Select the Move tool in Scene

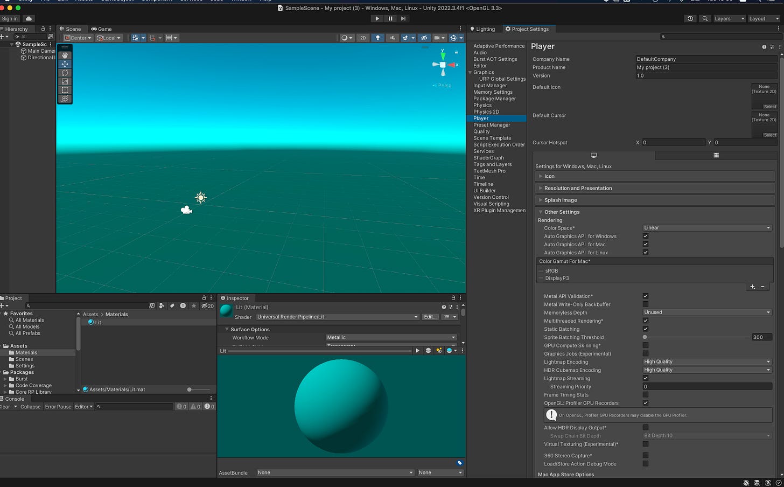(65, 64)
